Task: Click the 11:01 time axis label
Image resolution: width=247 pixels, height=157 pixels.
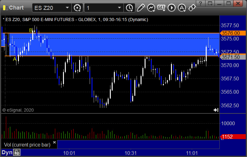Action: click(x=192, y=153)
